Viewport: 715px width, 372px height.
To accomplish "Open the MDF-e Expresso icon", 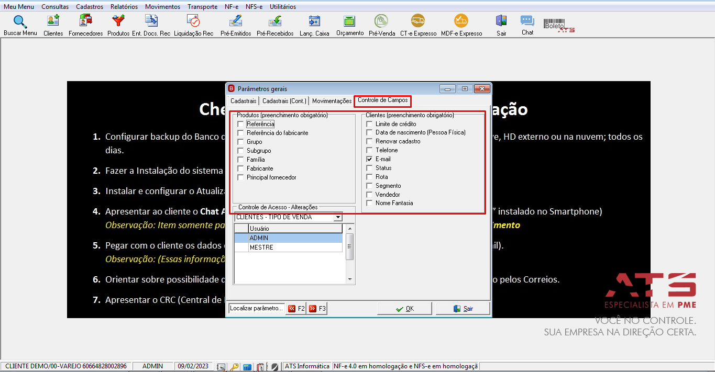I will tap(461, 21).
